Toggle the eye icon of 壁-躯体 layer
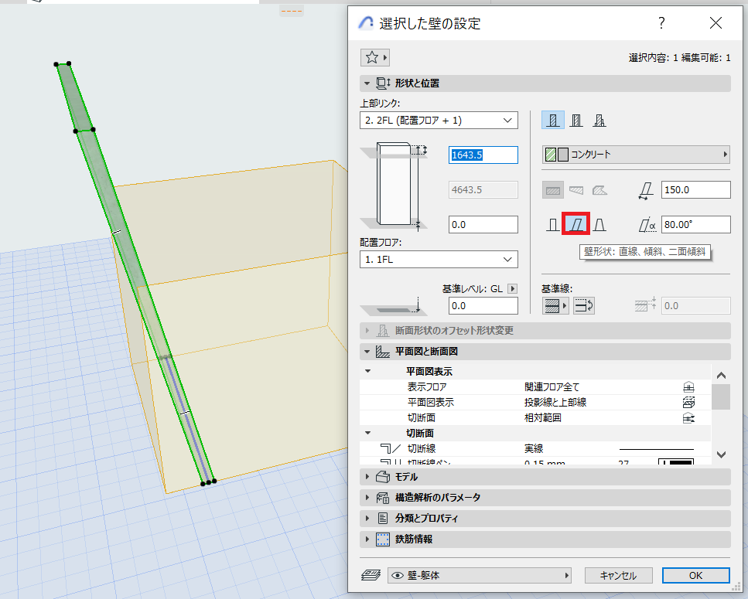This screenshot has width=748, height=599. (397, 576)
